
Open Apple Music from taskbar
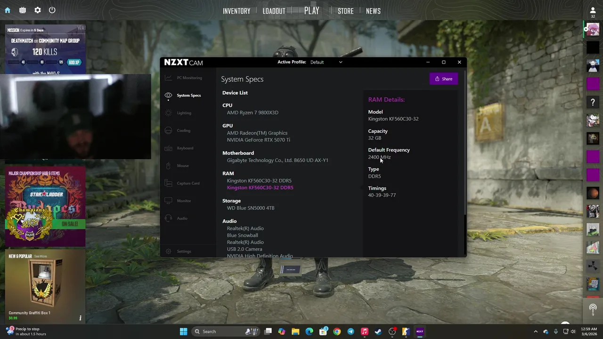(x=364, y=331)
